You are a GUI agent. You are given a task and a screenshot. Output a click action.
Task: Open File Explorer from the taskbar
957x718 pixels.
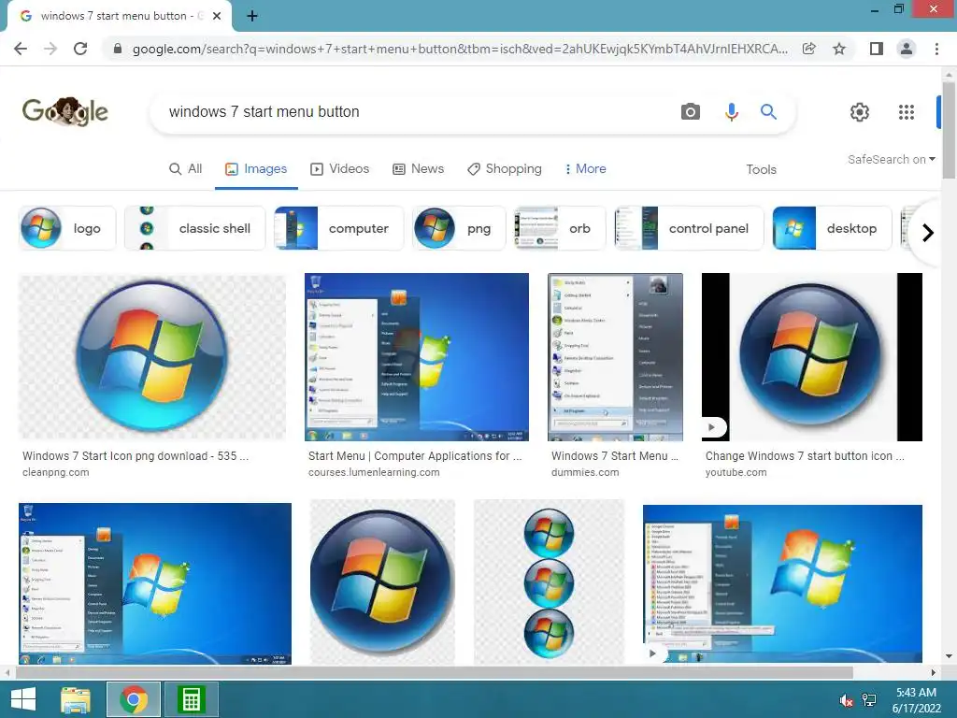pos(76,699)
